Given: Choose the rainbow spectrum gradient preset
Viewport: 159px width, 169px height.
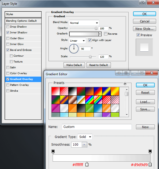Looking at the screenshot, I should click(90, 100).
